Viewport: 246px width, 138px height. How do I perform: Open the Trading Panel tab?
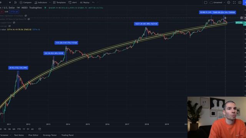tap(68, 135)
